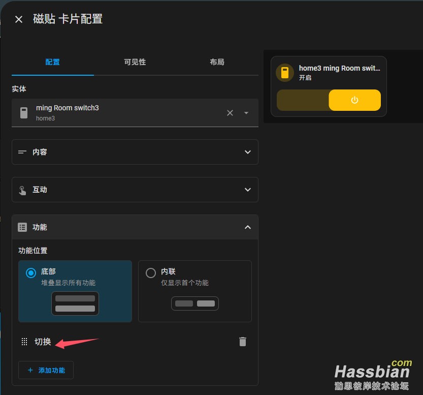Screen dimensions: 423x395
Task: Click the home3 ming Room switch preview title
Action: point(339,68)
